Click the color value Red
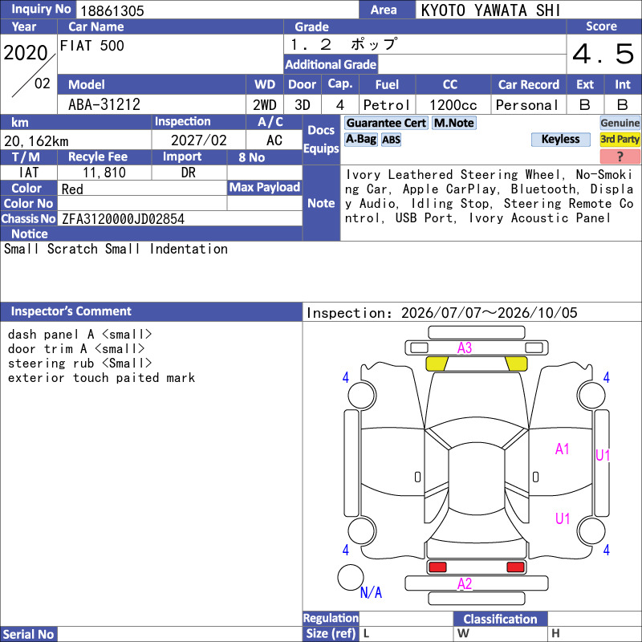The height and width of the screenshot is (642, 642). tap(72, 189)
